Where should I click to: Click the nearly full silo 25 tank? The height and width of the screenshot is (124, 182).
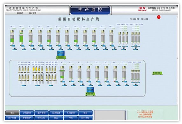tap(21, 38)
